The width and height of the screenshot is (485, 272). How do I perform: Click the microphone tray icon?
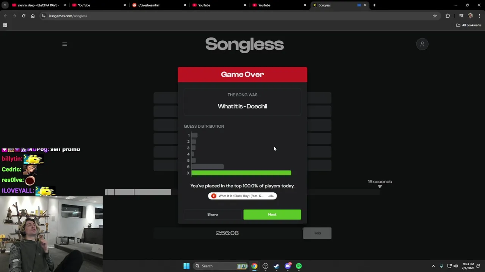tap(441, 266)
